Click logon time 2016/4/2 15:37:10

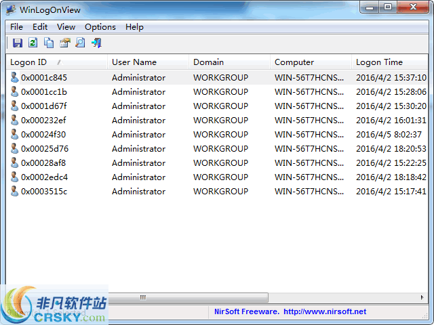pyautogui.click(x=391, y=78)
